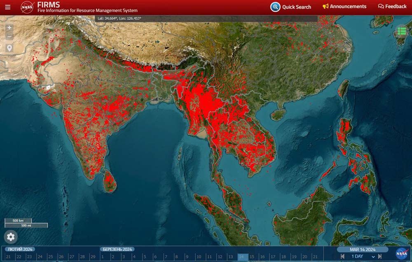Click the NASA logo in the header

point(27,7)
